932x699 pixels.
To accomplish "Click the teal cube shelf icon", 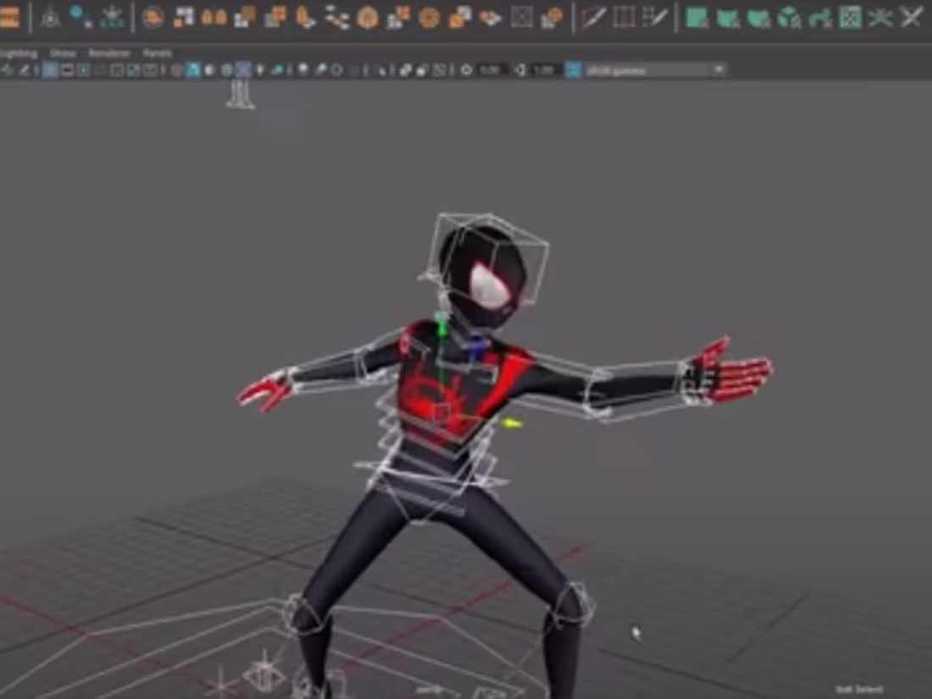I will [x=789, y=17].
